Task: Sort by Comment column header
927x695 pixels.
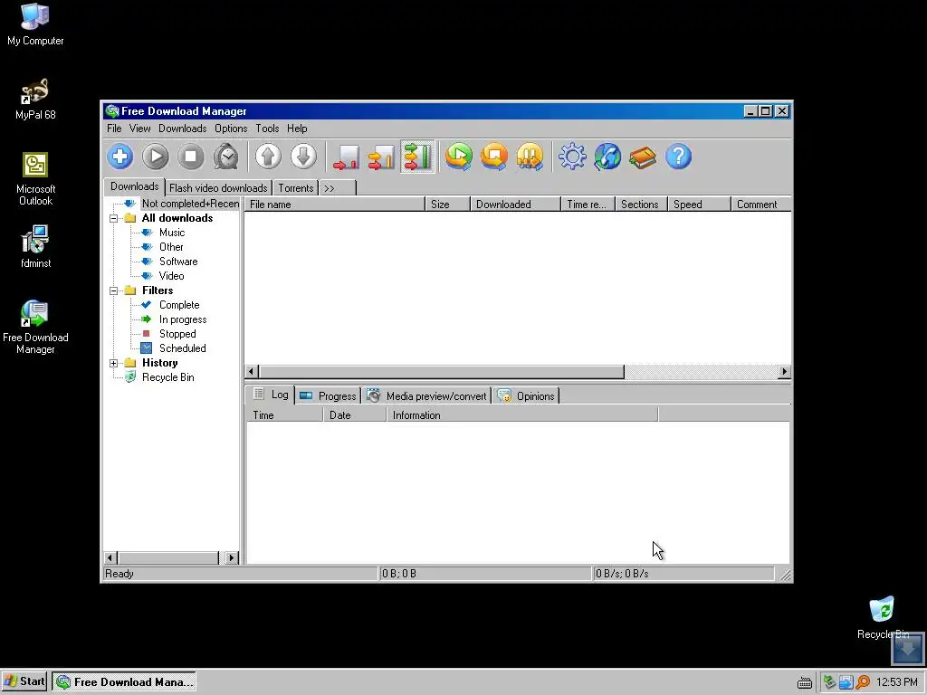Action: point(760,204)
